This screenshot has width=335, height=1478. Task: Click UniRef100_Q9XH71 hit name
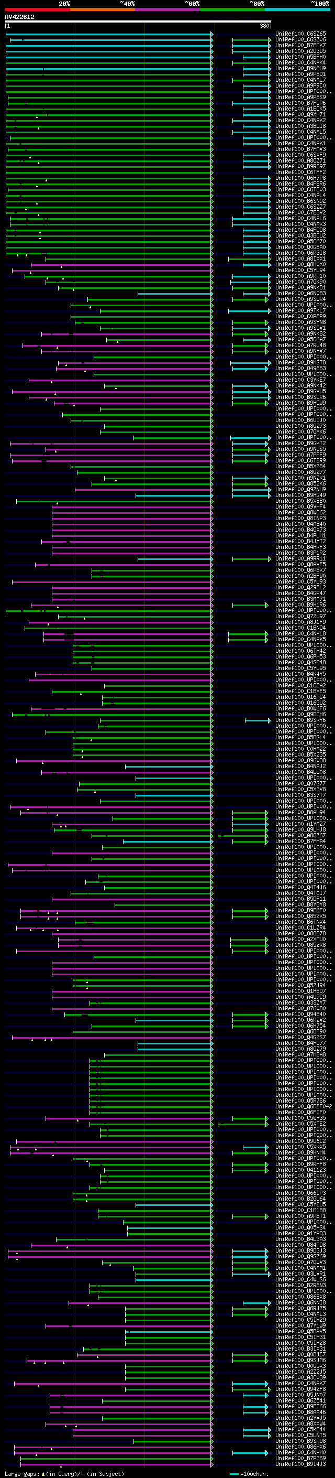click(300, 114)
